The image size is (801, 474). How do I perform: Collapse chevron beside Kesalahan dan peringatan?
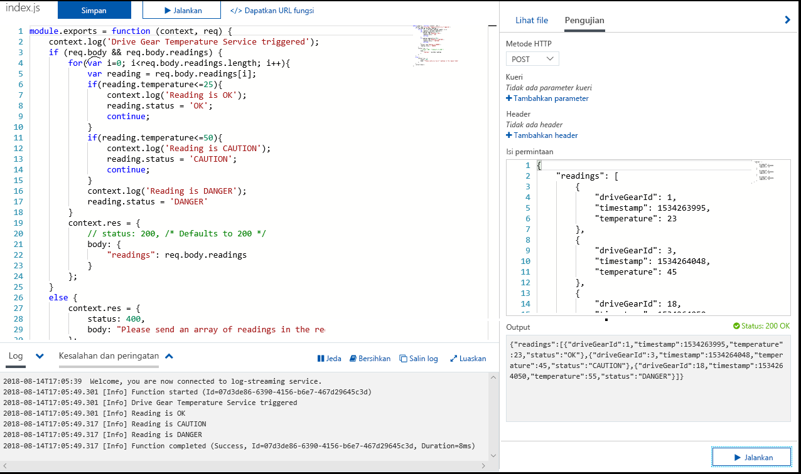pos(169,356)
